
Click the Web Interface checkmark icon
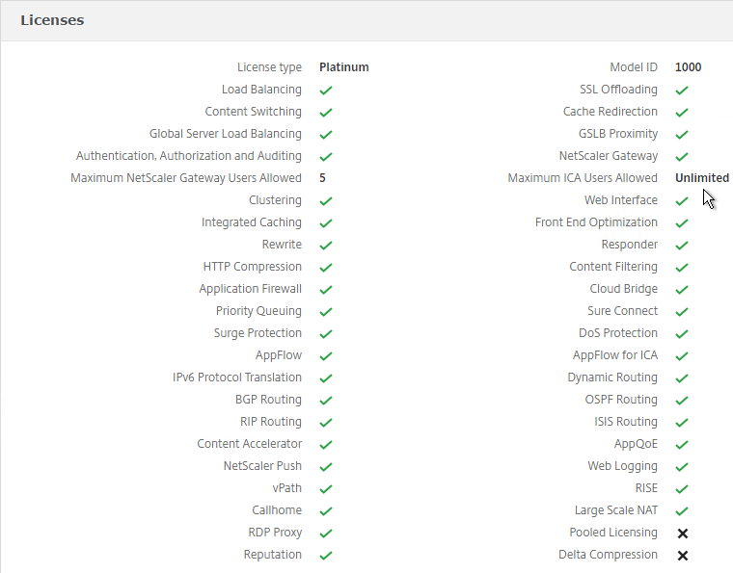click(x=682, y=200)
